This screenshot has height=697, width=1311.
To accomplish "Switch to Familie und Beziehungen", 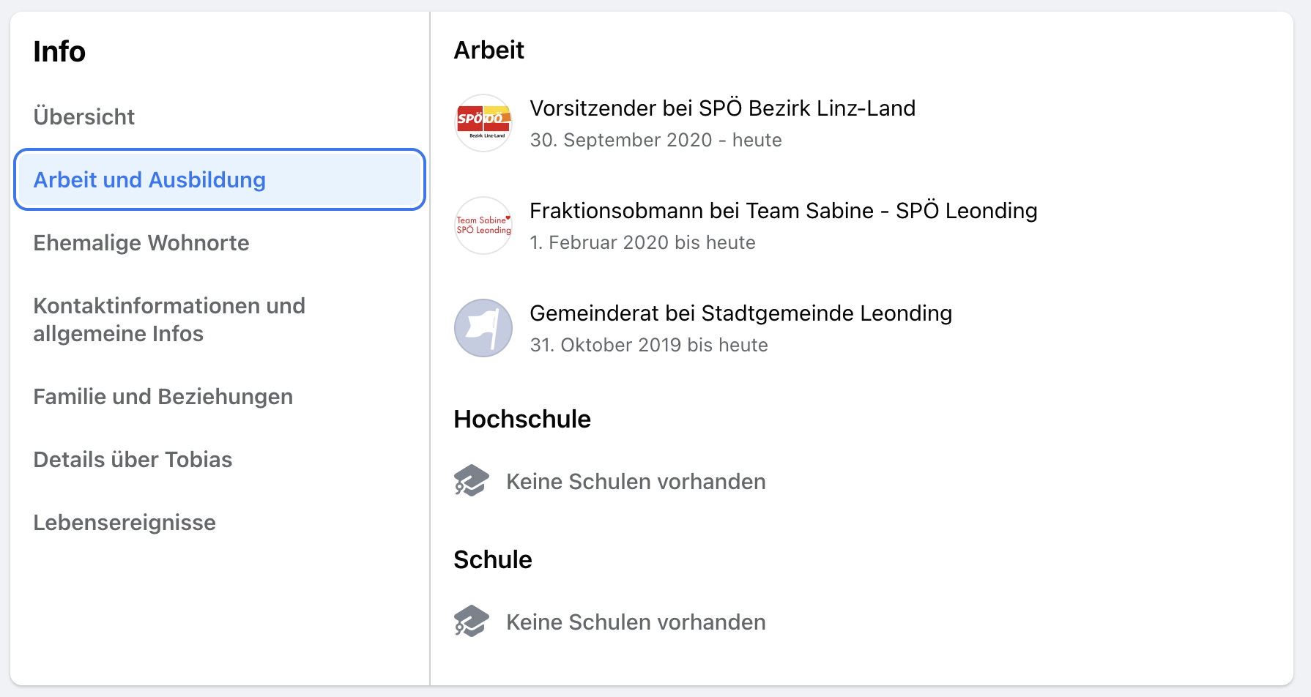I will (x=163, y=397).
